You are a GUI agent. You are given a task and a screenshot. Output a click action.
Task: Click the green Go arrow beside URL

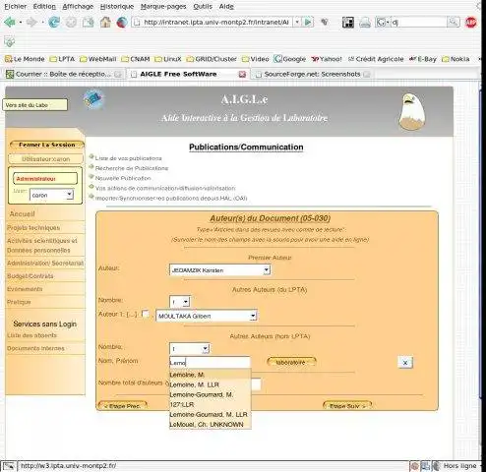point(308,22)
